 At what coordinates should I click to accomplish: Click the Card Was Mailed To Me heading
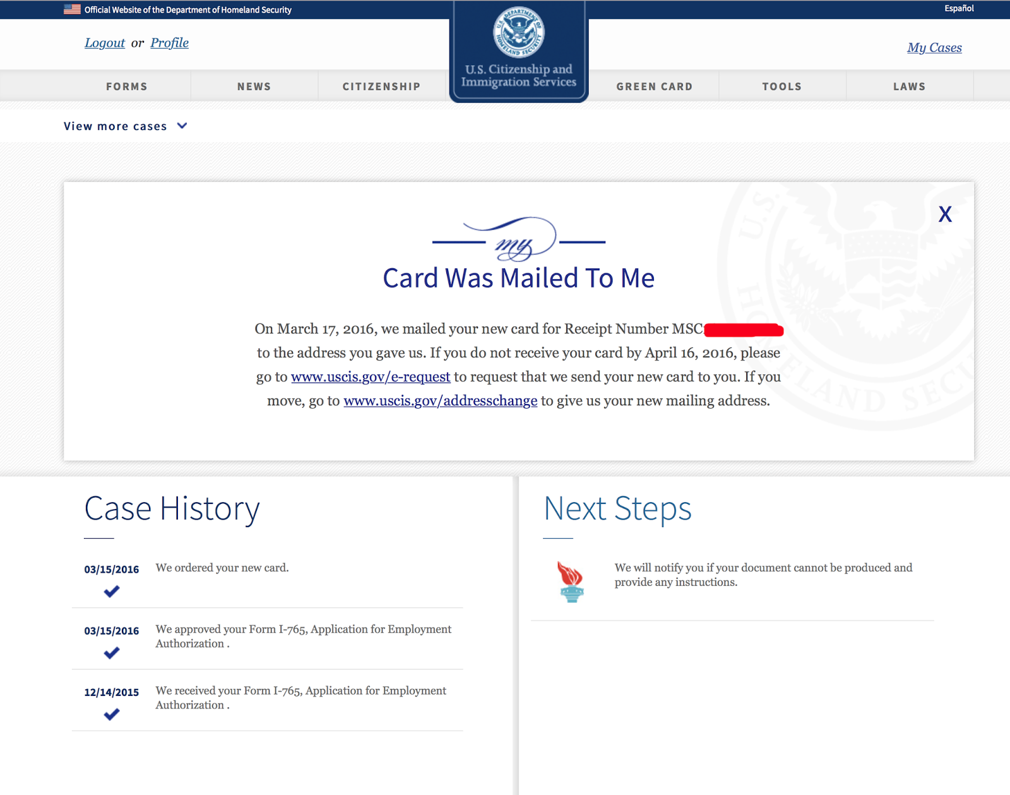[x=519, y=278]
